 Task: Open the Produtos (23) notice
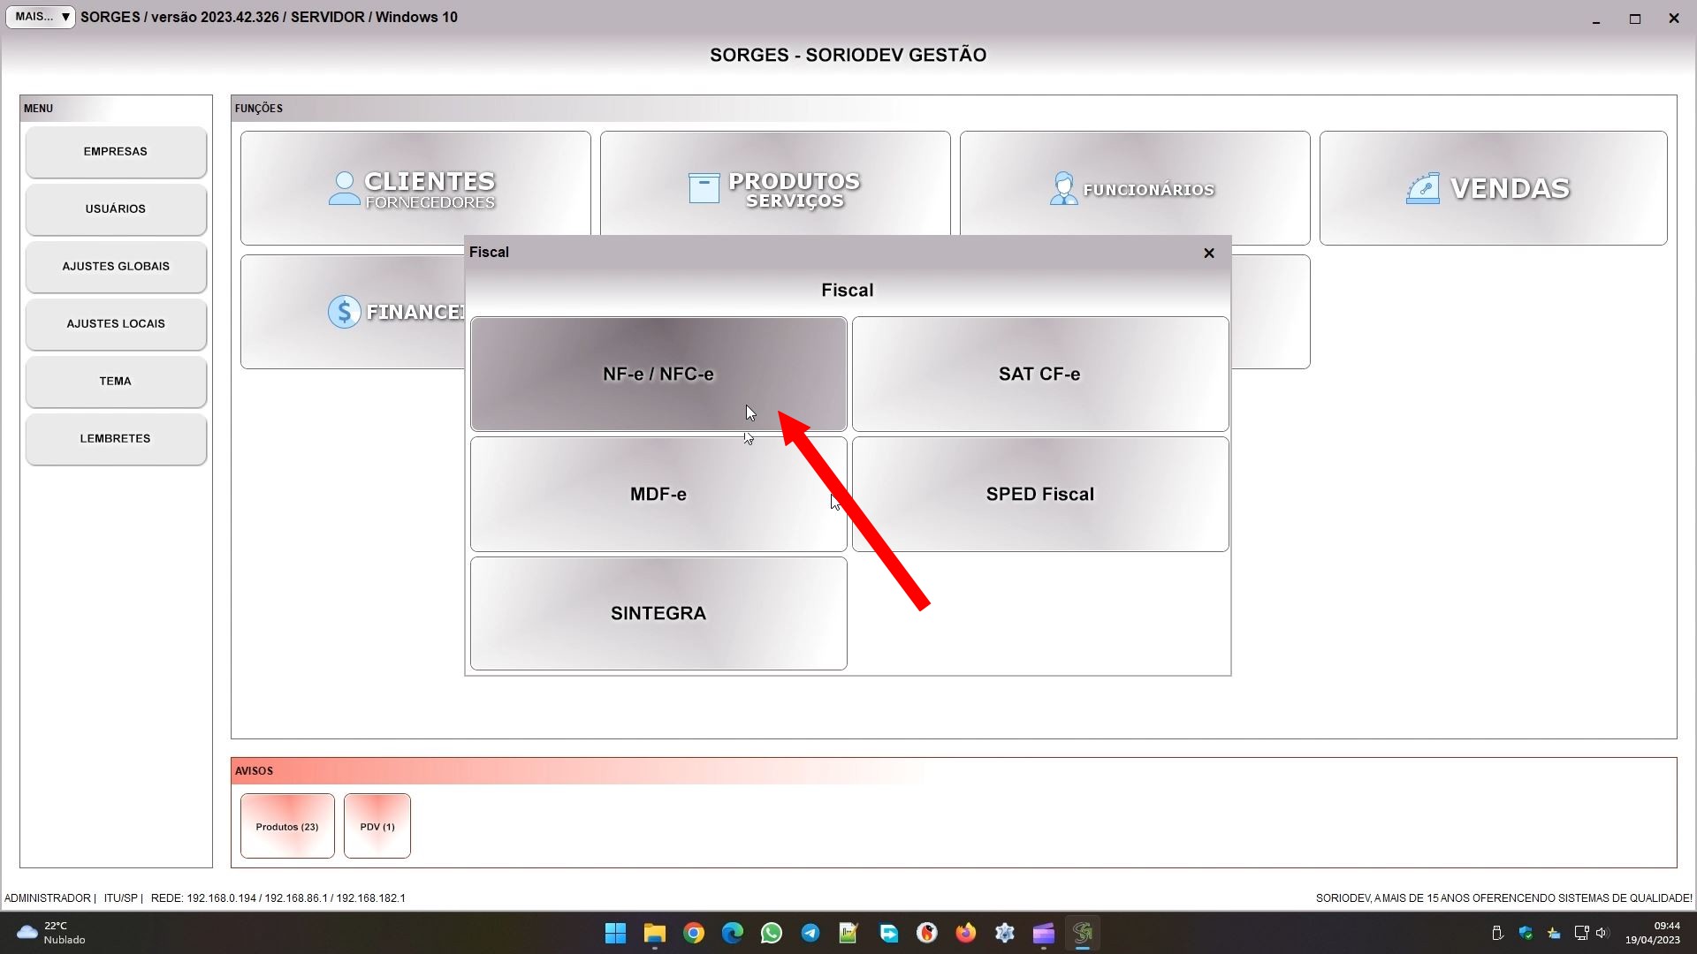point(287,826)
